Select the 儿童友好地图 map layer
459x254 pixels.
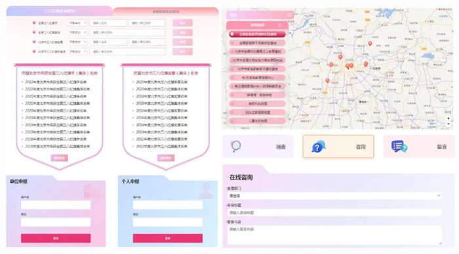point(257,120)
